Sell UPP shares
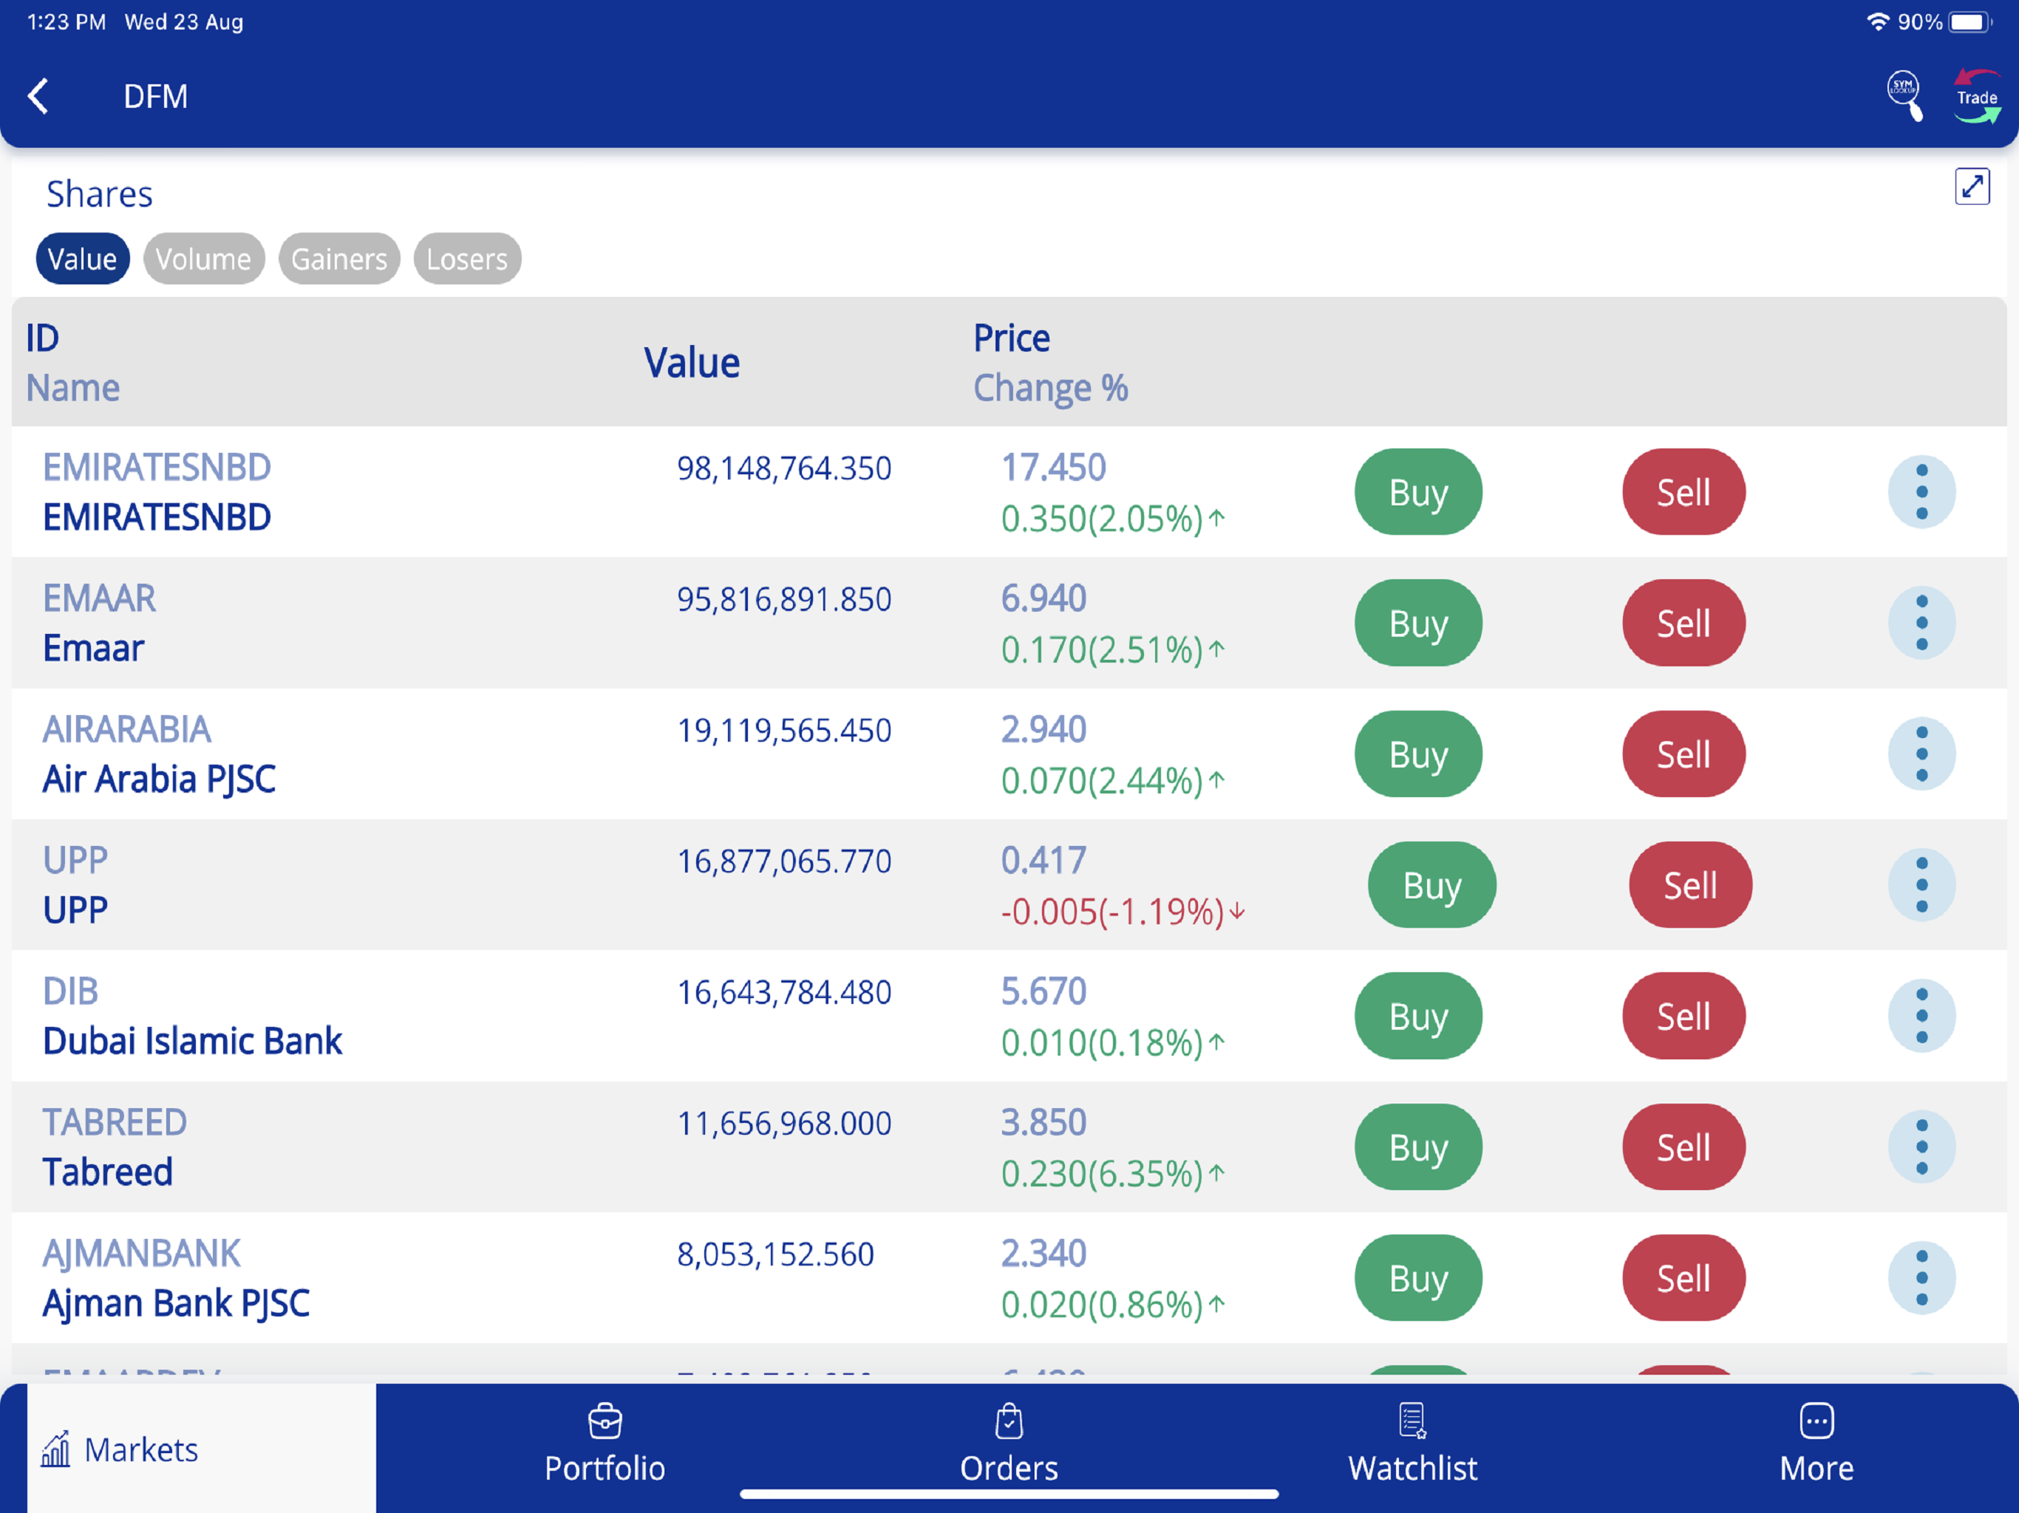 (x=1690, y=884)
